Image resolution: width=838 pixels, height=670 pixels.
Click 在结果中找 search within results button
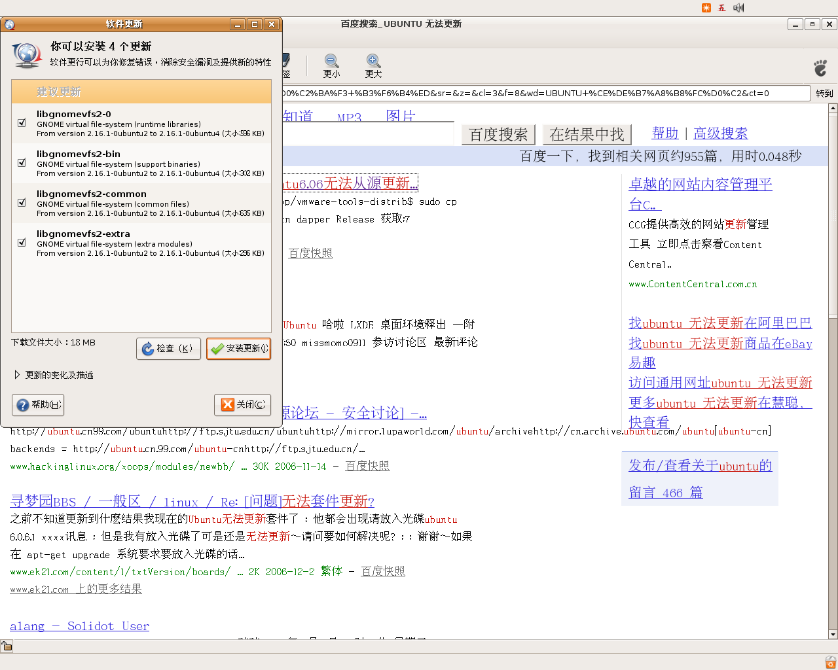tap(587, 135)
